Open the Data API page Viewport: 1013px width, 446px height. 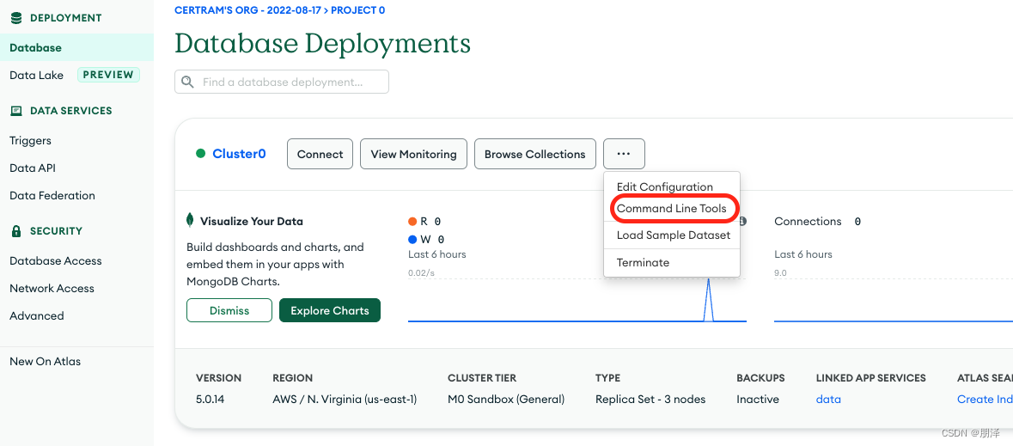(33, 168)
